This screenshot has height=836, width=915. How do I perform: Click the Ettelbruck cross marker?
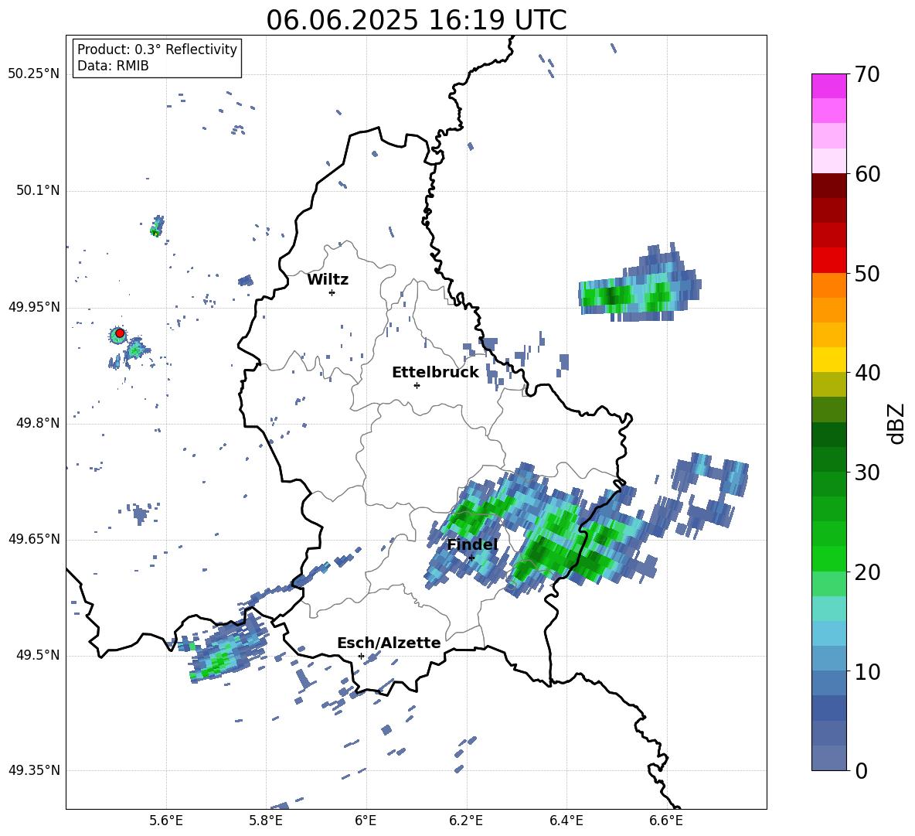click(417, 385)
